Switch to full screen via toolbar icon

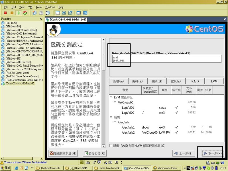[64, 13]
